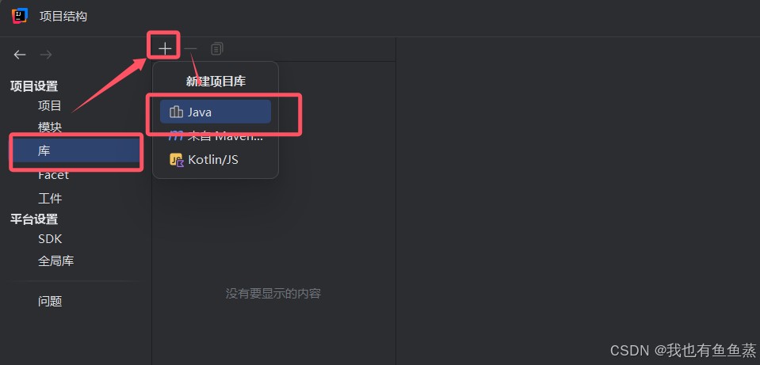Select the highlighted 库 entry

pyautogui.click(x=76, y=151)
